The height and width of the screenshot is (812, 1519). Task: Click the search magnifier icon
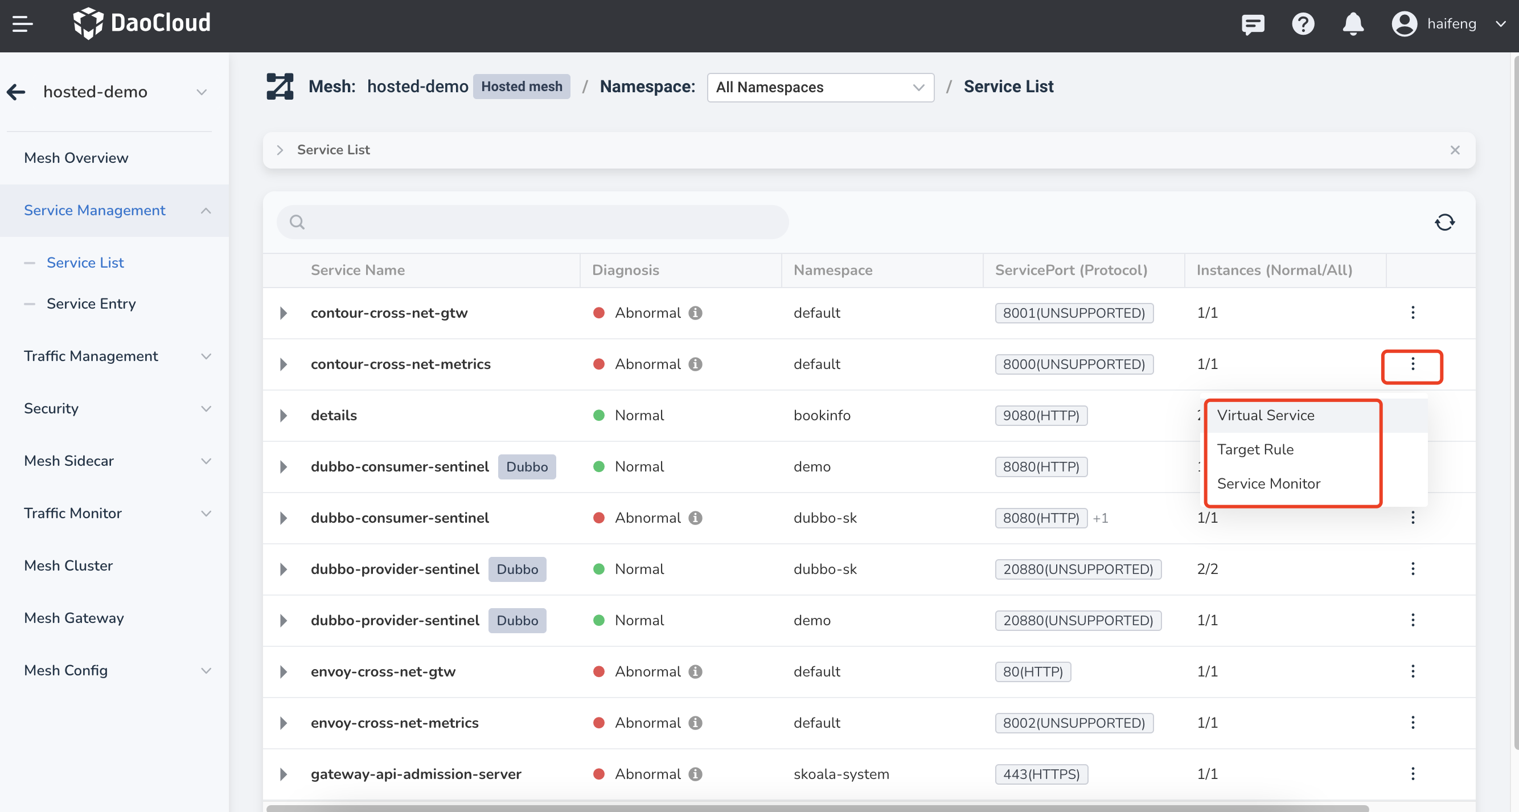[x=297, y=222]
